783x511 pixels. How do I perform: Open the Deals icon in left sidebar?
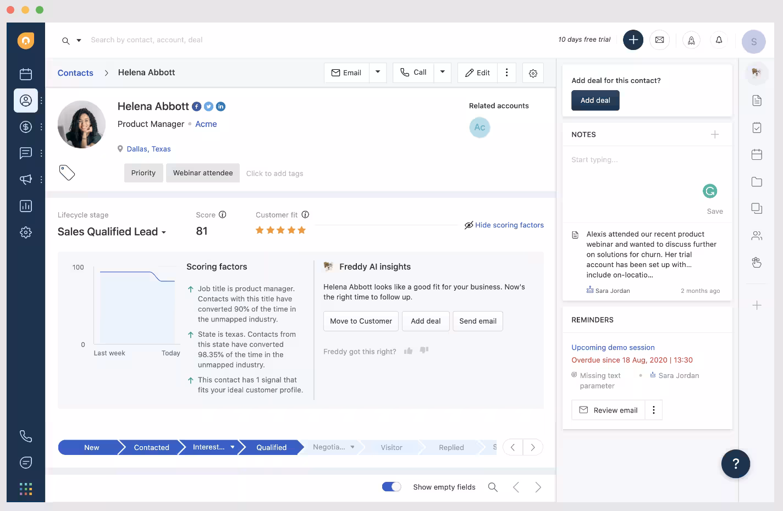click(x=25, y=127)
